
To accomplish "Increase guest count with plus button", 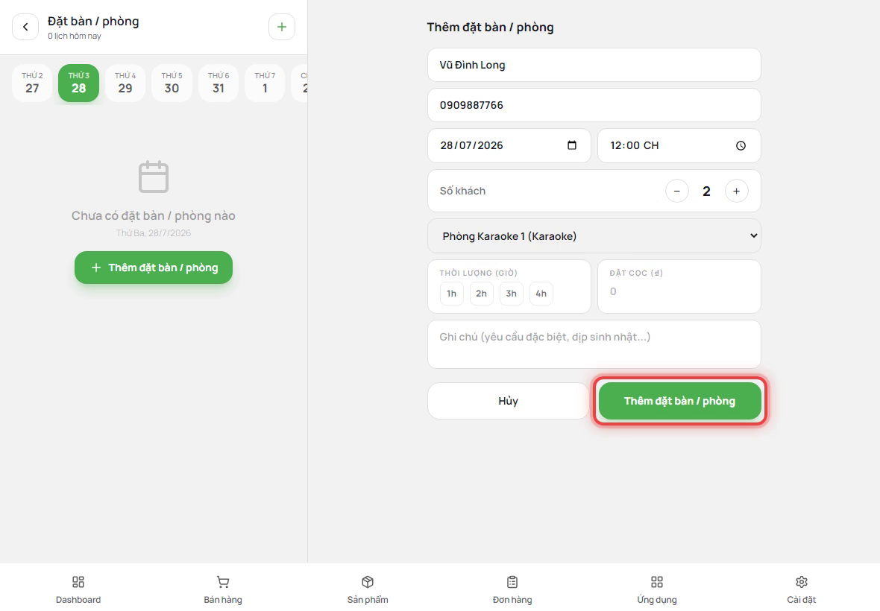I will (x=736, y=191).
